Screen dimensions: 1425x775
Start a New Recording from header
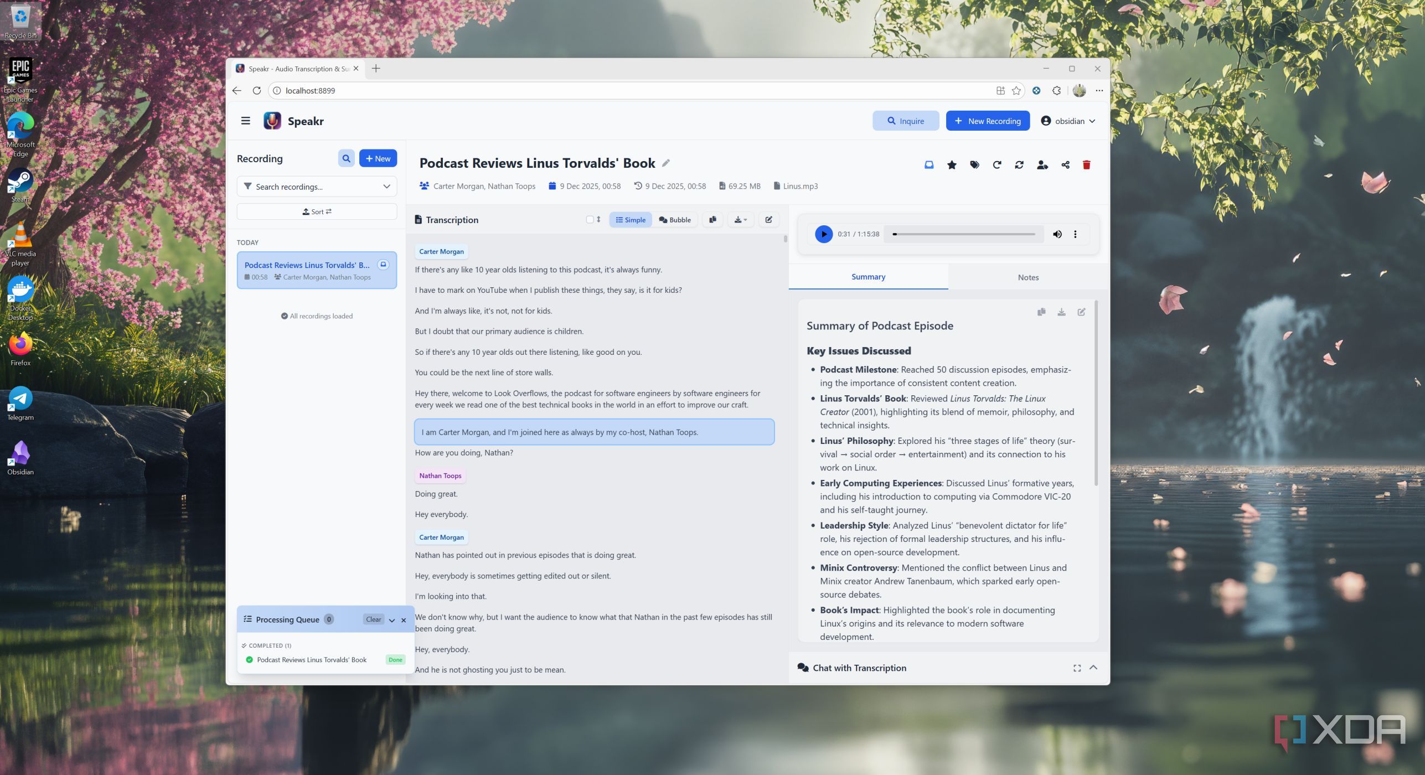(988, 121)
